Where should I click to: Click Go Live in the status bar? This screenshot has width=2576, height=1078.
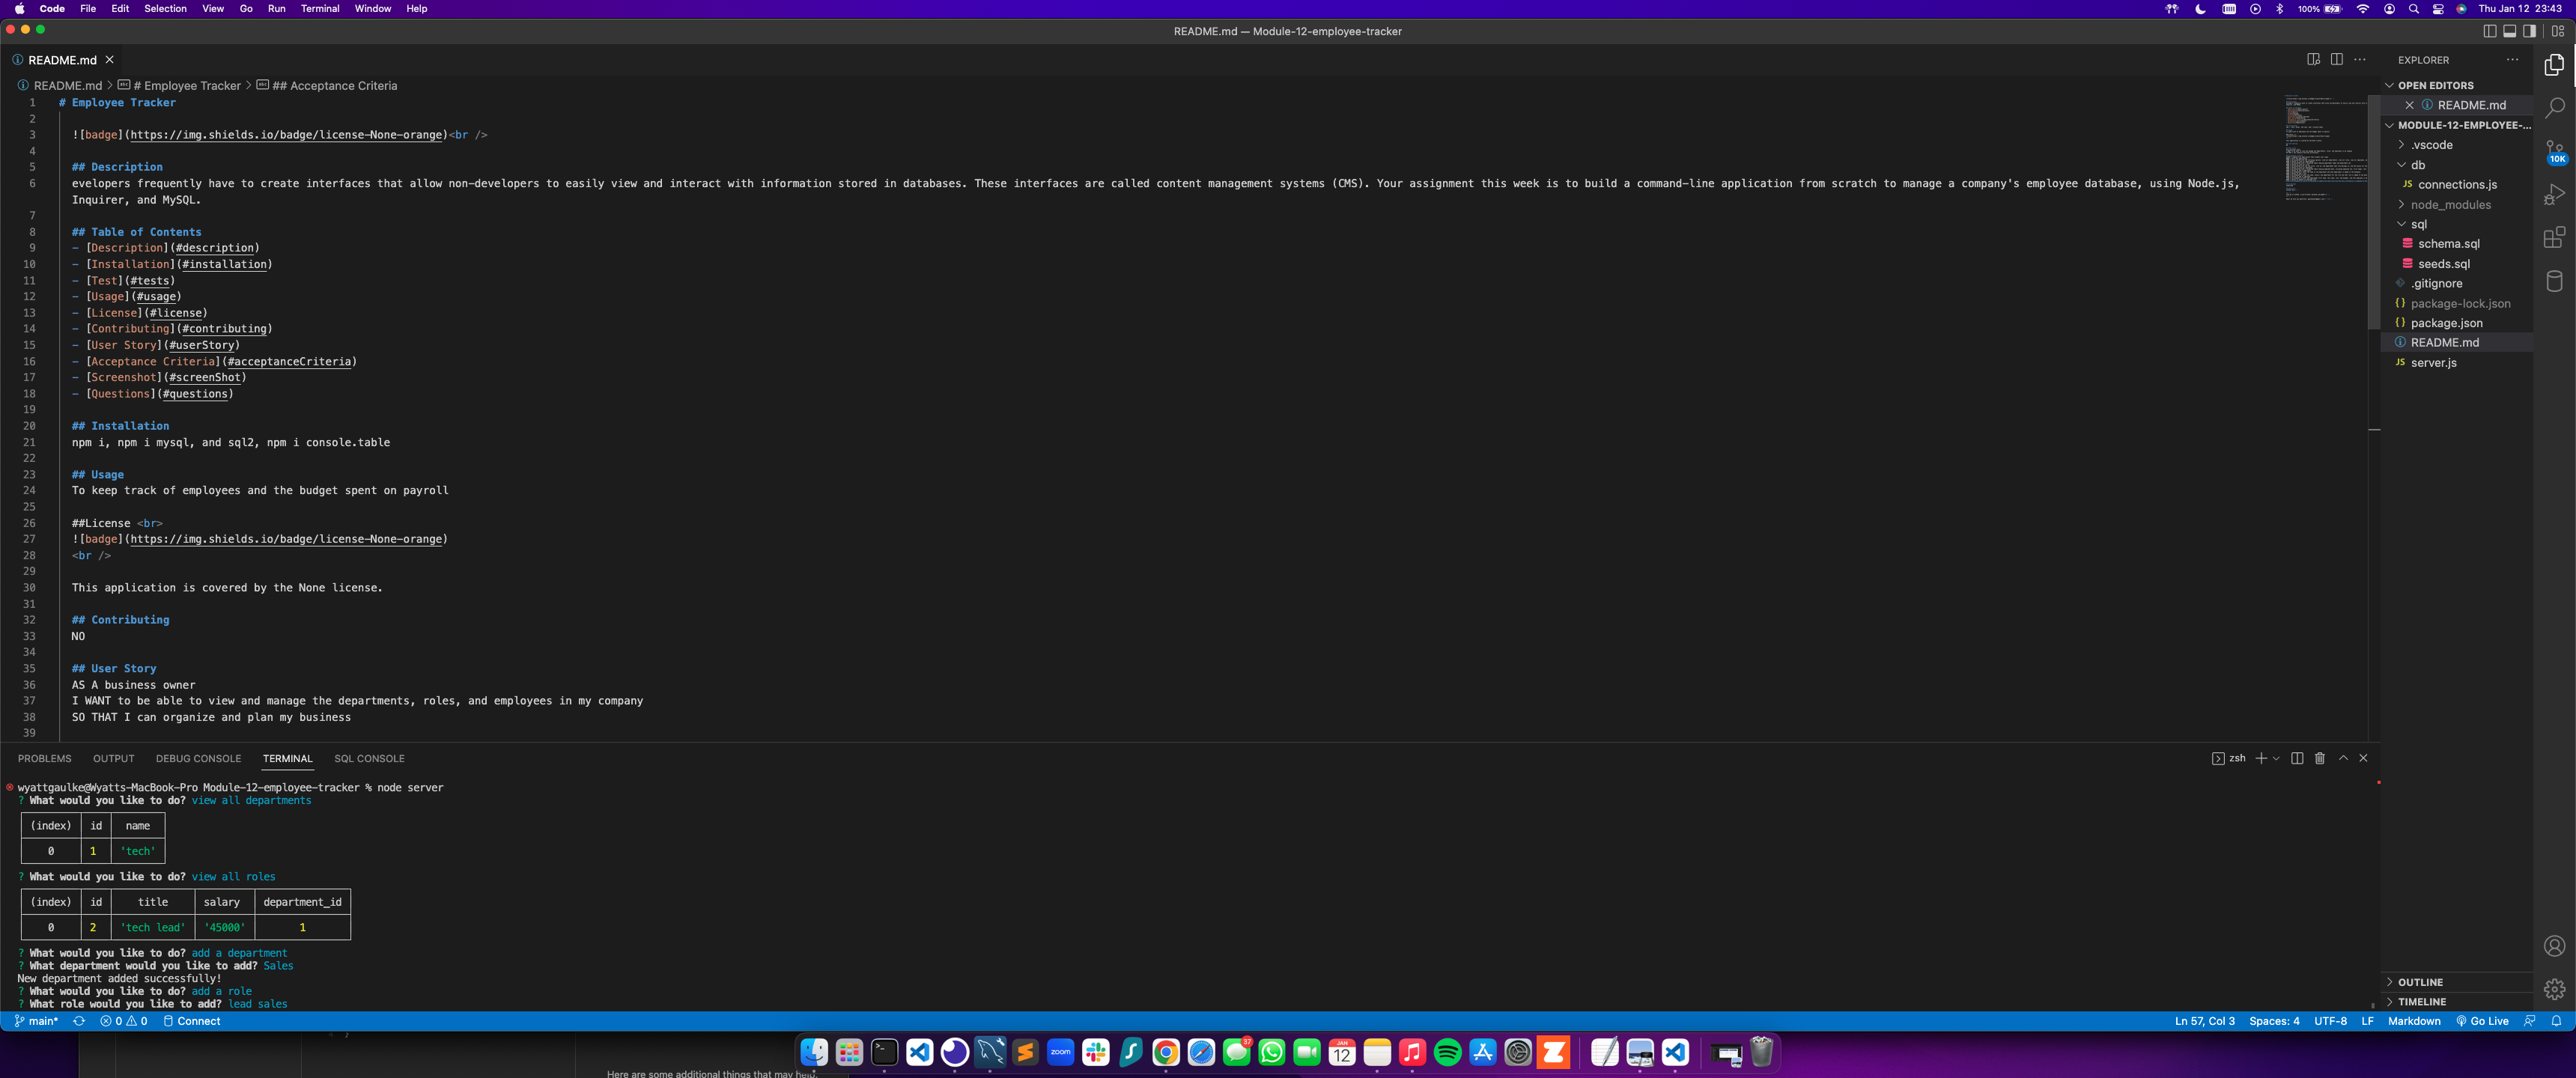coord(2482,1021)
